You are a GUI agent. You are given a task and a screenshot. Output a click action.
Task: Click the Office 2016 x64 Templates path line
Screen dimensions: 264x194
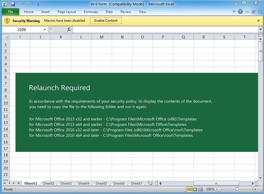coord(111,135)
